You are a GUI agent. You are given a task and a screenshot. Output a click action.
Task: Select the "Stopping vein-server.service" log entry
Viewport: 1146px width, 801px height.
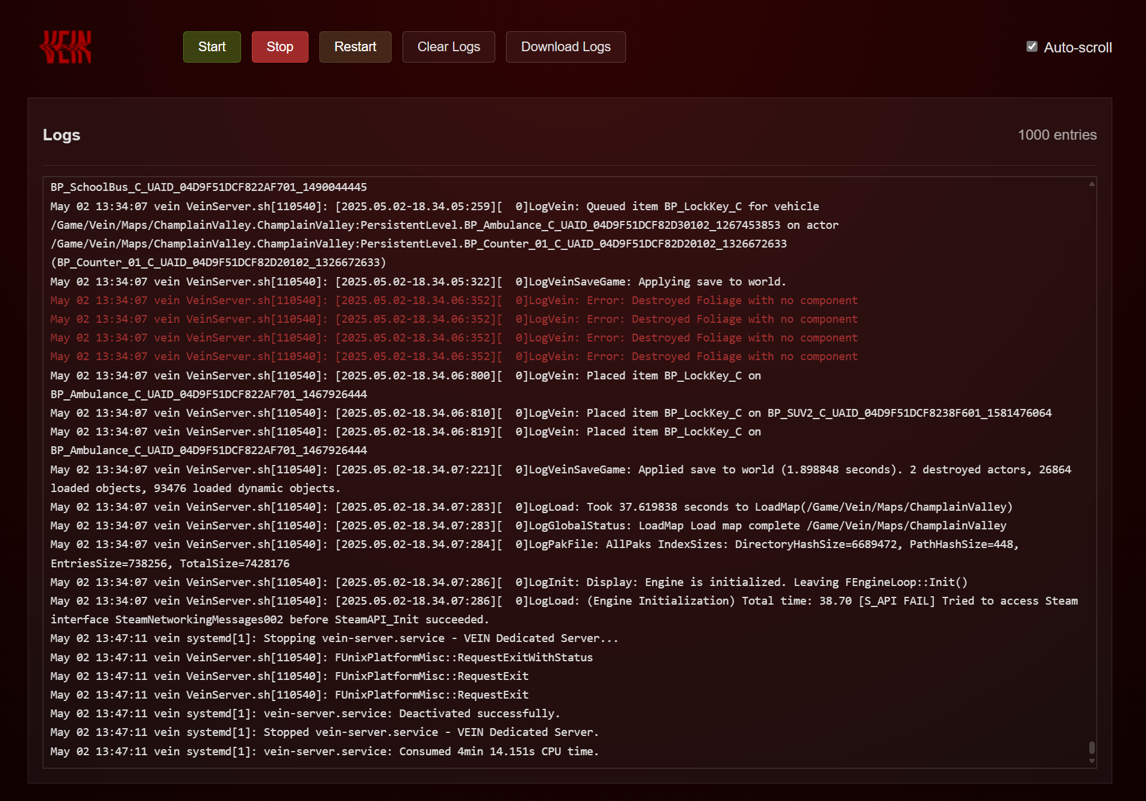point(334,638)
